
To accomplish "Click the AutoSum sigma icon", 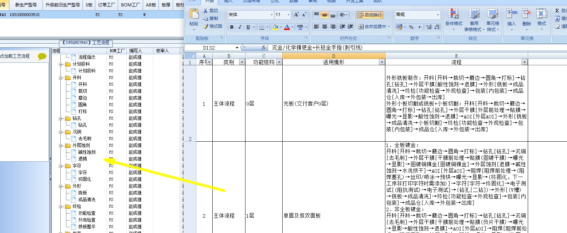I will (557, 11).
